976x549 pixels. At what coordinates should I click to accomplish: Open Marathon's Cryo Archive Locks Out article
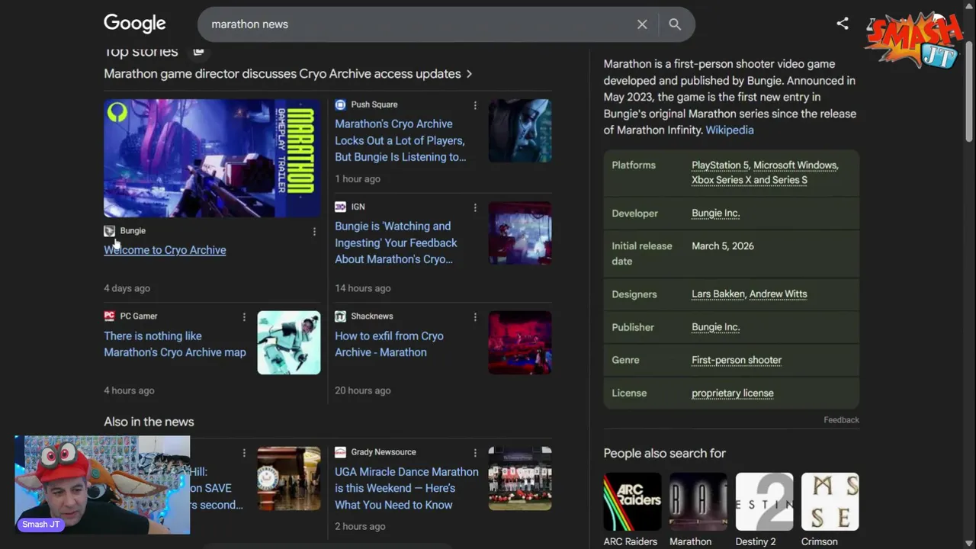tap(400, 140)
